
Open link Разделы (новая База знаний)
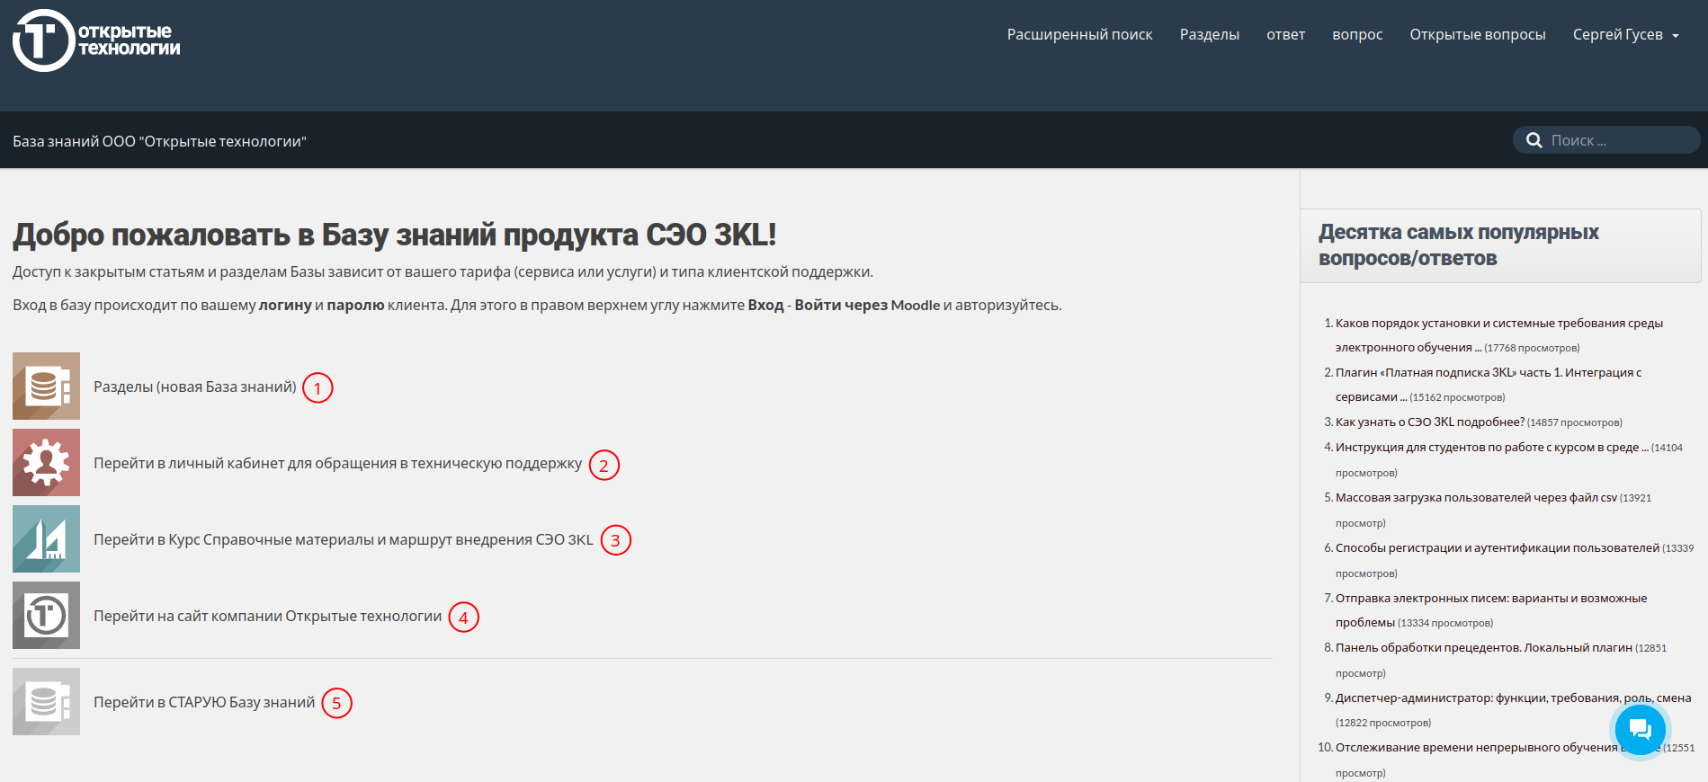[x=194, y=387]
